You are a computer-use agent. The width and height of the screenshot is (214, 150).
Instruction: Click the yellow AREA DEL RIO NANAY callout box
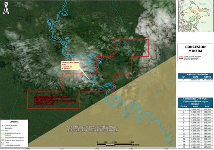coord(70,66)
